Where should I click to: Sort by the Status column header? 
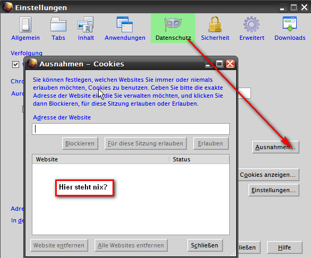pyautogui.click(x=199, y=159)
